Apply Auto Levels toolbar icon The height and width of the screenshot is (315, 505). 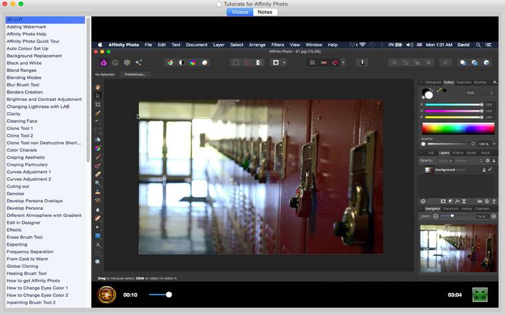(x=170, y=62)
